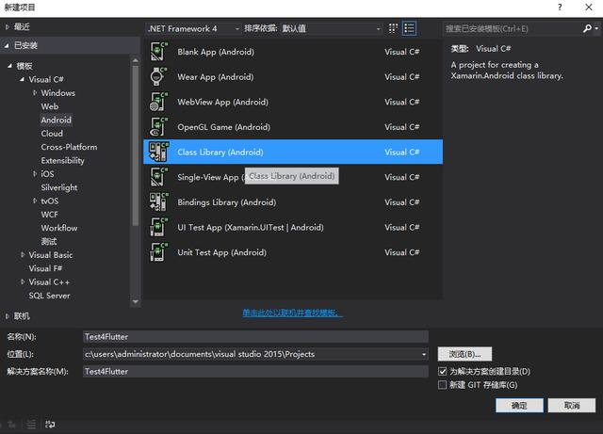Image resolution: width=603 pixels, height=434 pixels.
Task: Toggle create directory for solution checkbox
Action: coord(442,371)
